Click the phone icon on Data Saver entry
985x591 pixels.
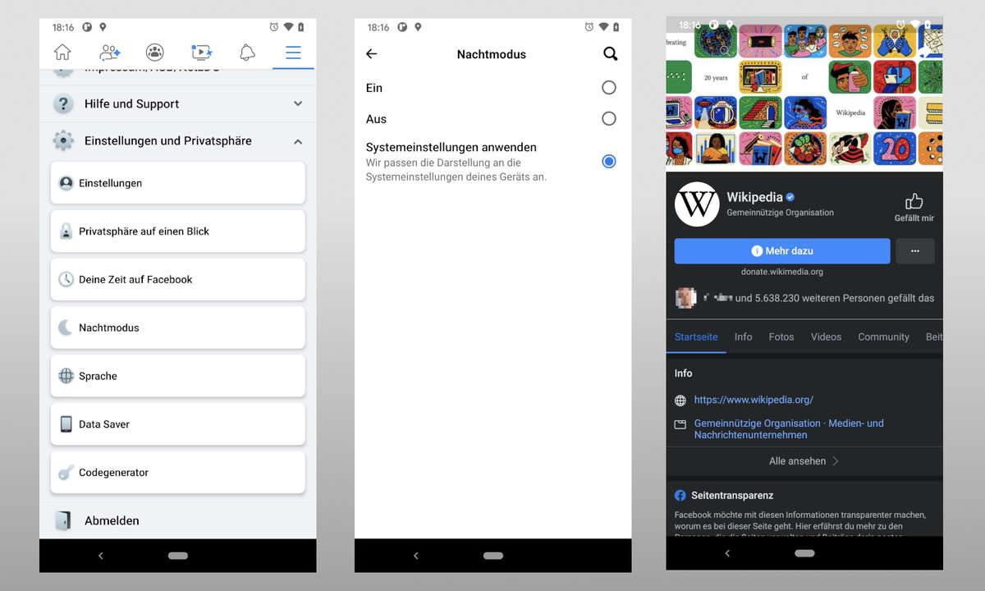coord(66,424)
